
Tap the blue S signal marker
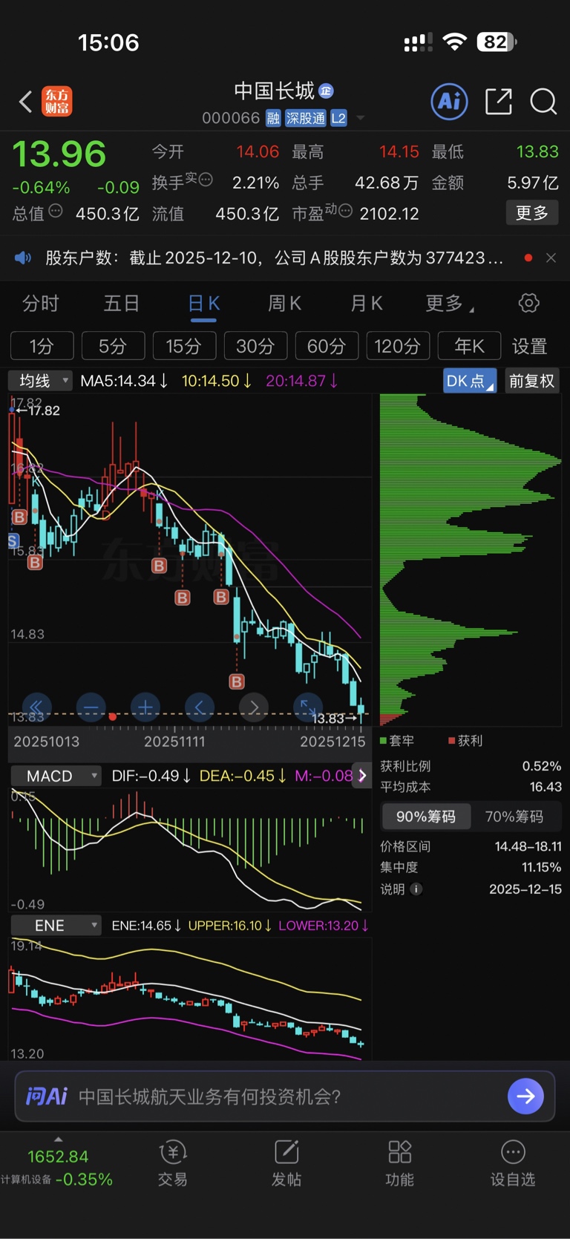[x=13, y=540]
